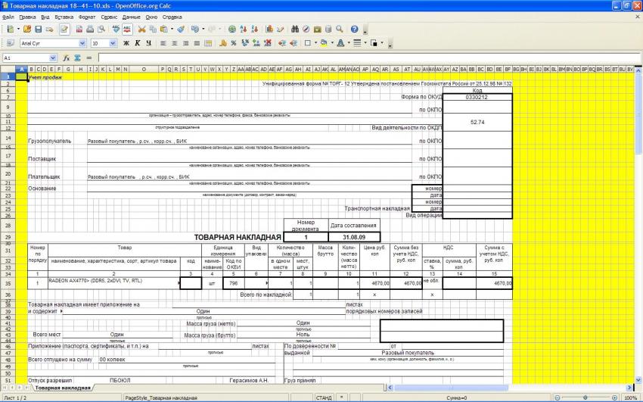643x402 pixels.
Task: Click the Save document icon
Action: tap(38, 29)
